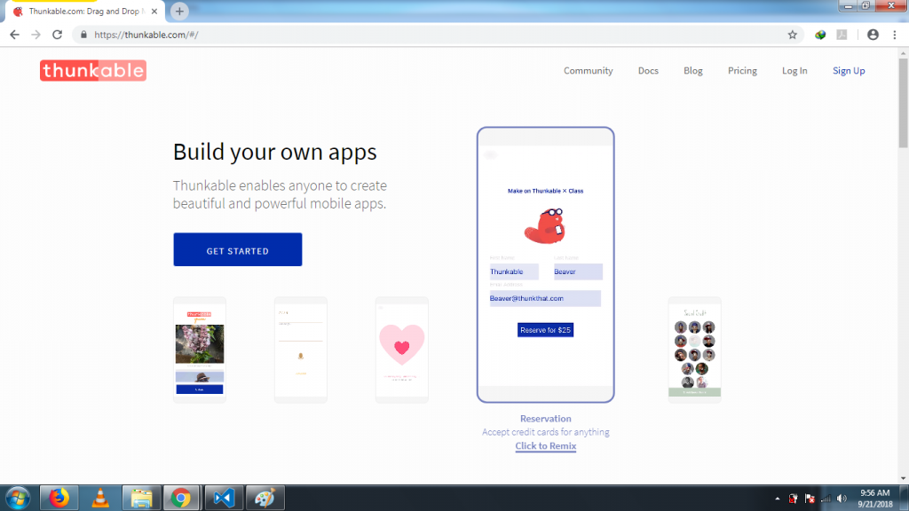Click the Click to Remix link
Image resolution: width=909 pixels, height=511 pixels.
pos(546,445)
